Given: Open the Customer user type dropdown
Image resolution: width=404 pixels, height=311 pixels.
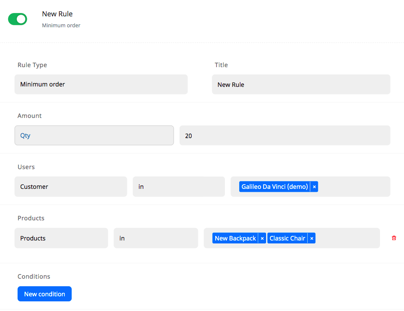Looking at the screenshot, I should 71,187.
